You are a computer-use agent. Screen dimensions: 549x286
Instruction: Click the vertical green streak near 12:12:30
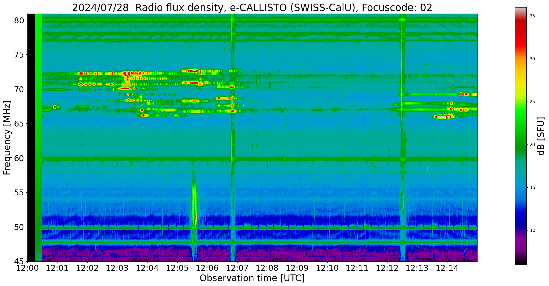402,138
